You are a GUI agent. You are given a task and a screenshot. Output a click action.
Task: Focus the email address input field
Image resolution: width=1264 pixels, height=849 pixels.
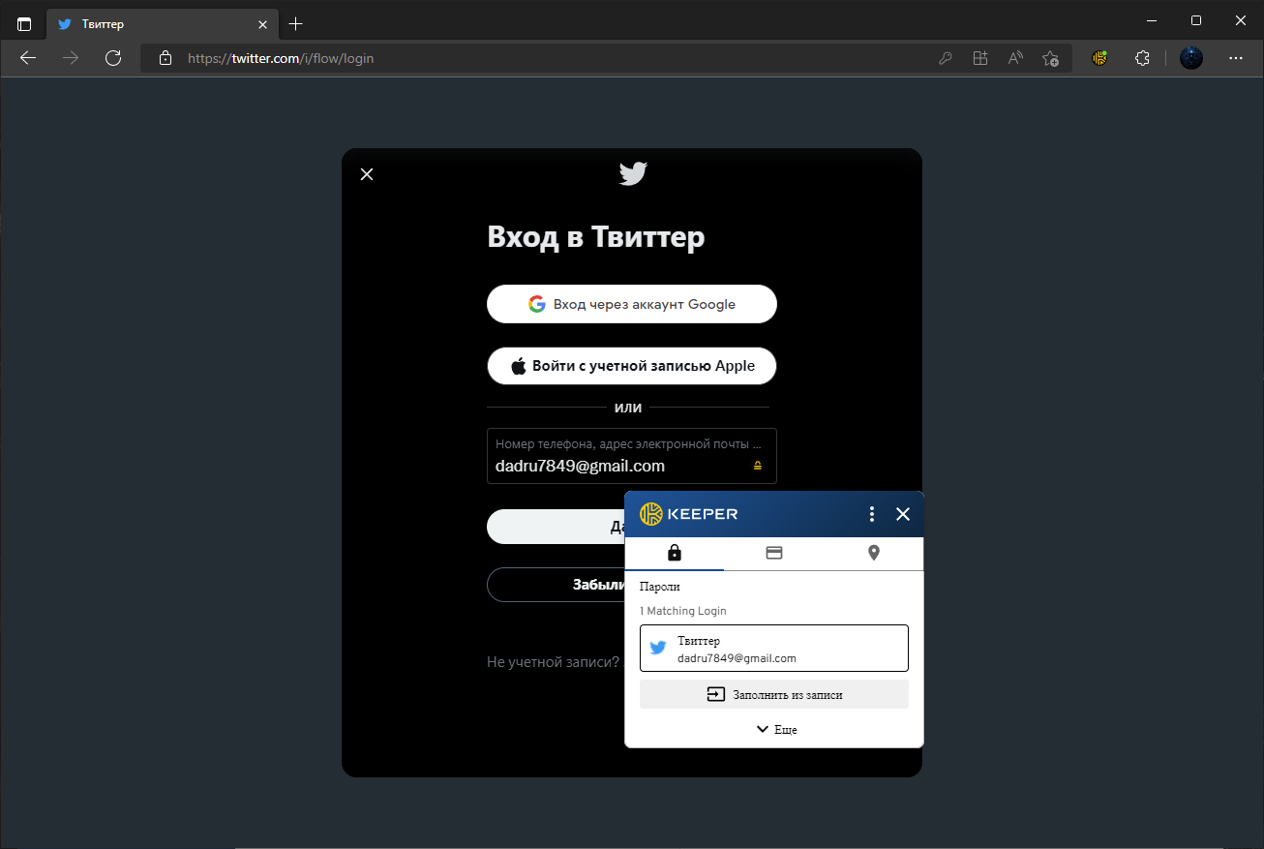(632, 456)
